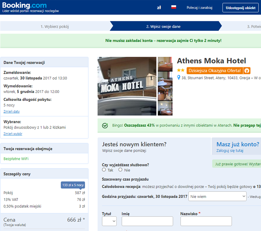Viewport: 261px width, 231px height.
Task: Go to step 1 Wybierz pokój
Action: (x=55, y=26)
